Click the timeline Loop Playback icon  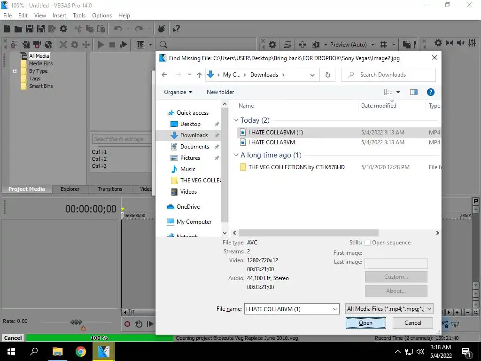click(139, 323)
